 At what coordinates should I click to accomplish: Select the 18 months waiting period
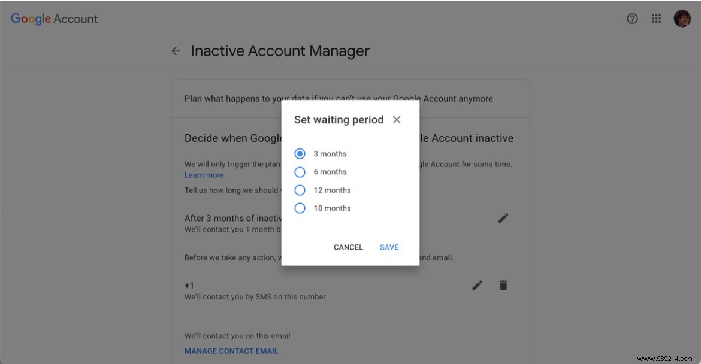point(300,208)
